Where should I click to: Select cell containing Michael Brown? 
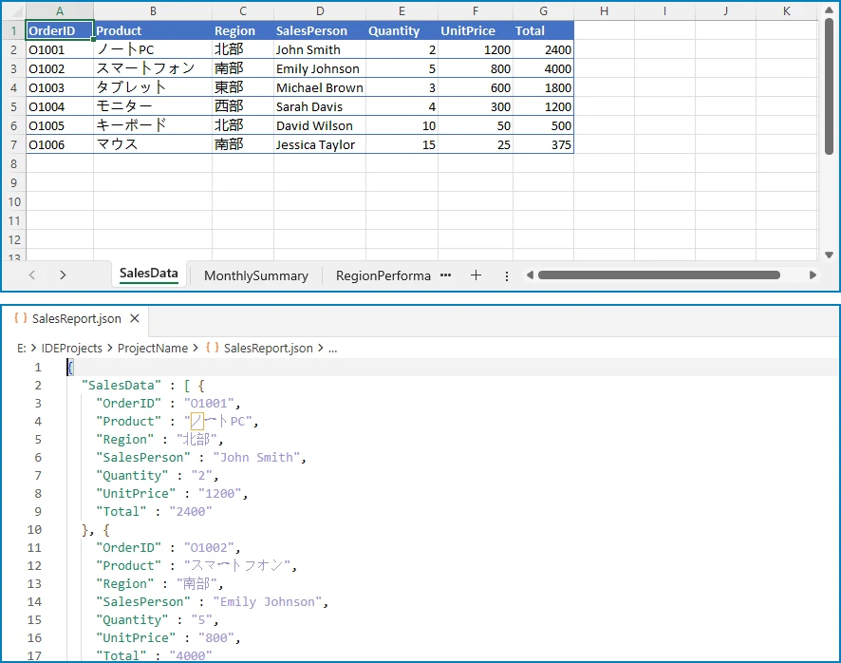(320, 87)
